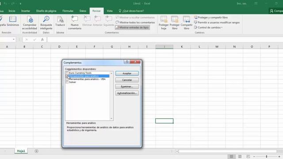
Task: Click Proteger y compartir libro
Action: tap(210, 18)
